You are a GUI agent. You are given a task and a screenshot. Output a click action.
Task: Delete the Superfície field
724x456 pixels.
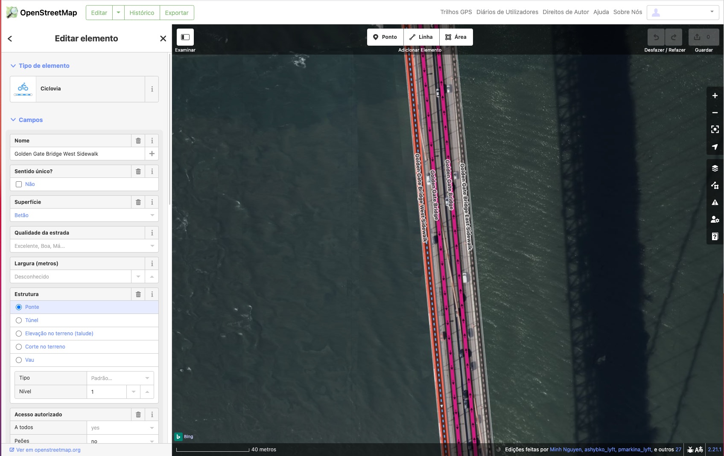(138, 202)
